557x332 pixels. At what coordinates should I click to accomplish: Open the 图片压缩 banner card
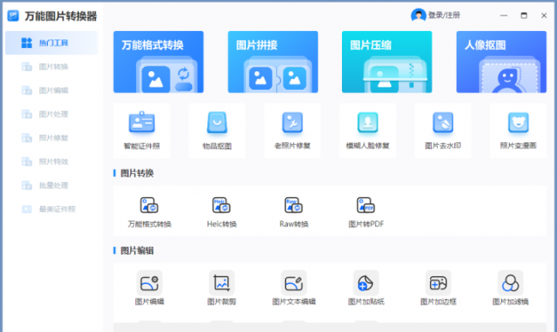coord(386,62)
